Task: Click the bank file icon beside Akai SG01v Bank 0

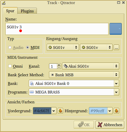Action: [32, 83]
